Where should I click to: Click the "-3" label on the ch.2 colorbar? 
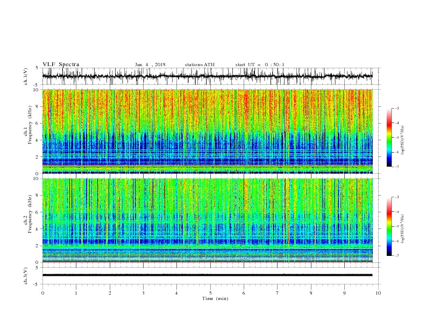[397, 197]
